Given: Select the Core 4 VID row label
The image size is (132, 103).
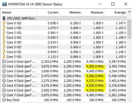Looking at the screenshot, I should 14,42.
